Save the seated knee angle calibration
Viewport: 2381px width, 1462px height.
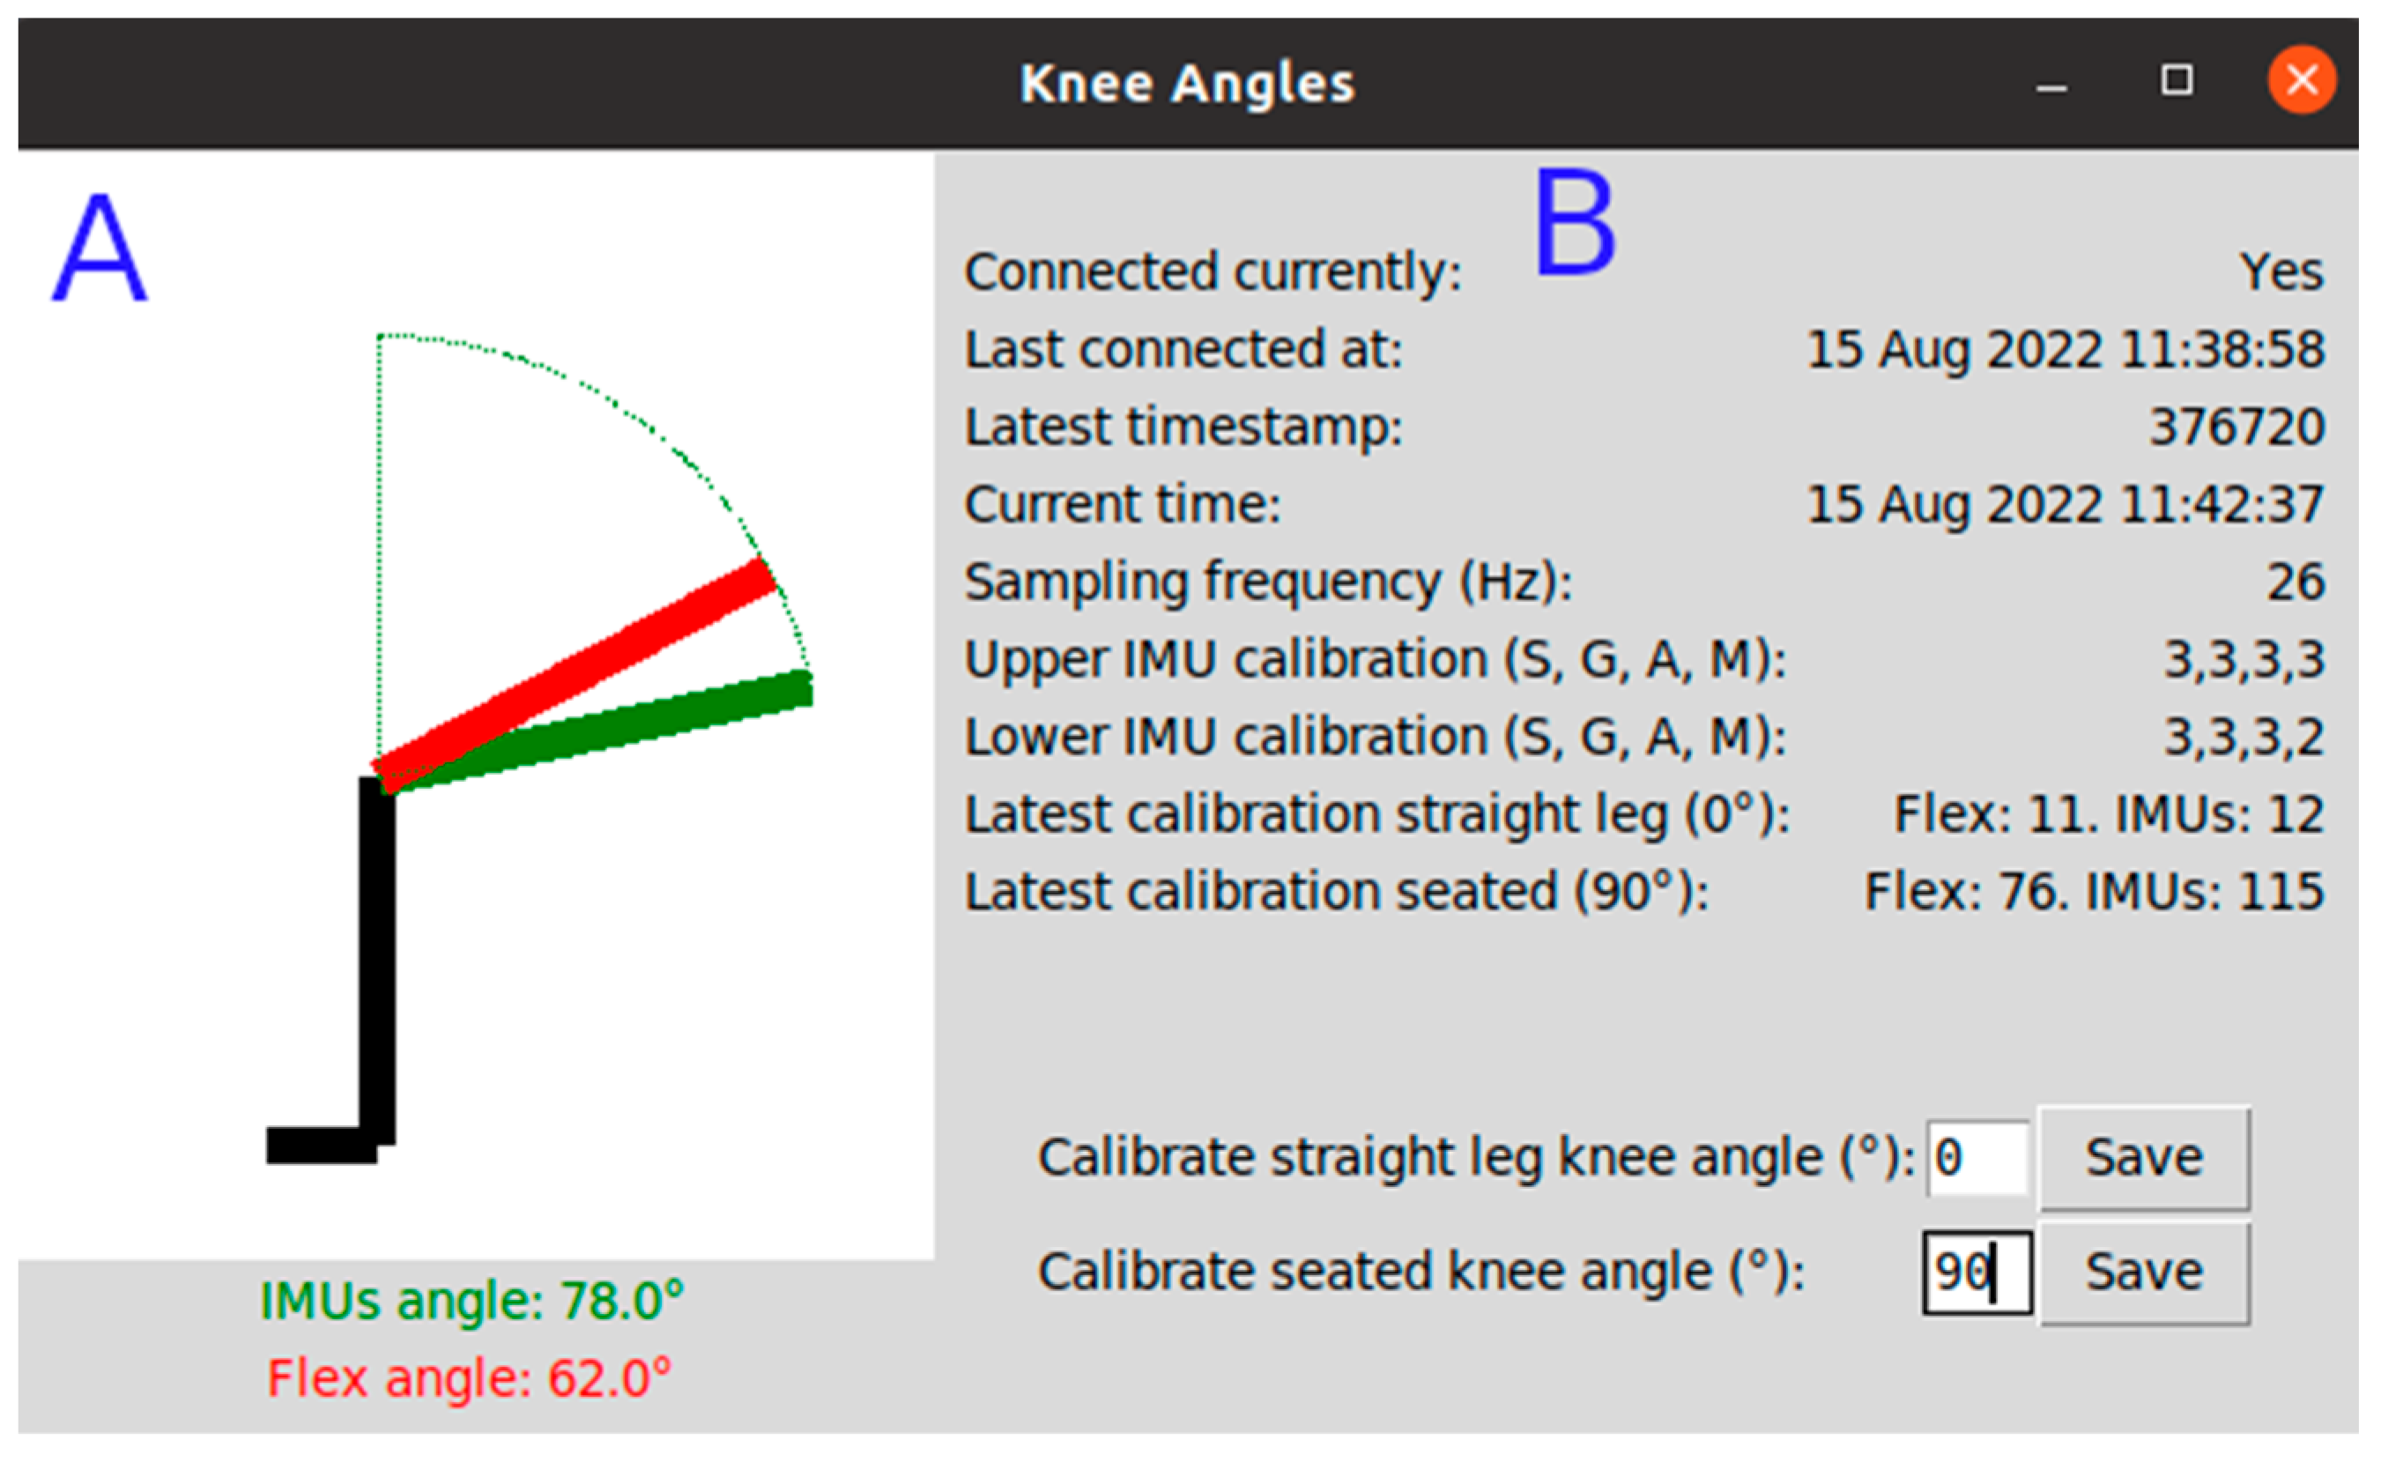click(x=2143, y=1273)
